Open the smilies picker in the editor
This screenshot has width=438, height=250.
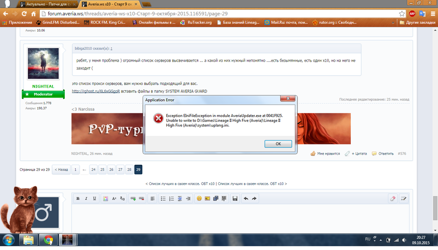tap(199, 198)
